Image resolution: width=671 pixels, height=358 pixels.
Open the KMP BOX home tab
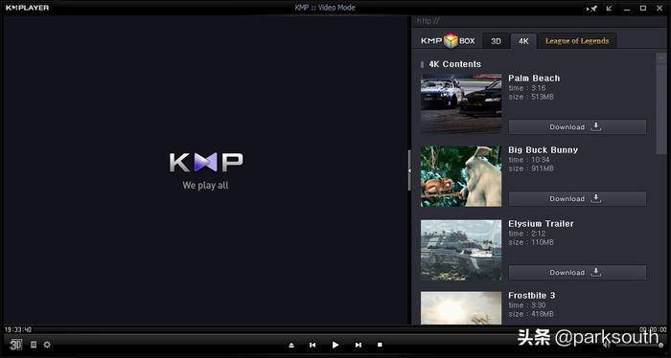click(448, 41)
